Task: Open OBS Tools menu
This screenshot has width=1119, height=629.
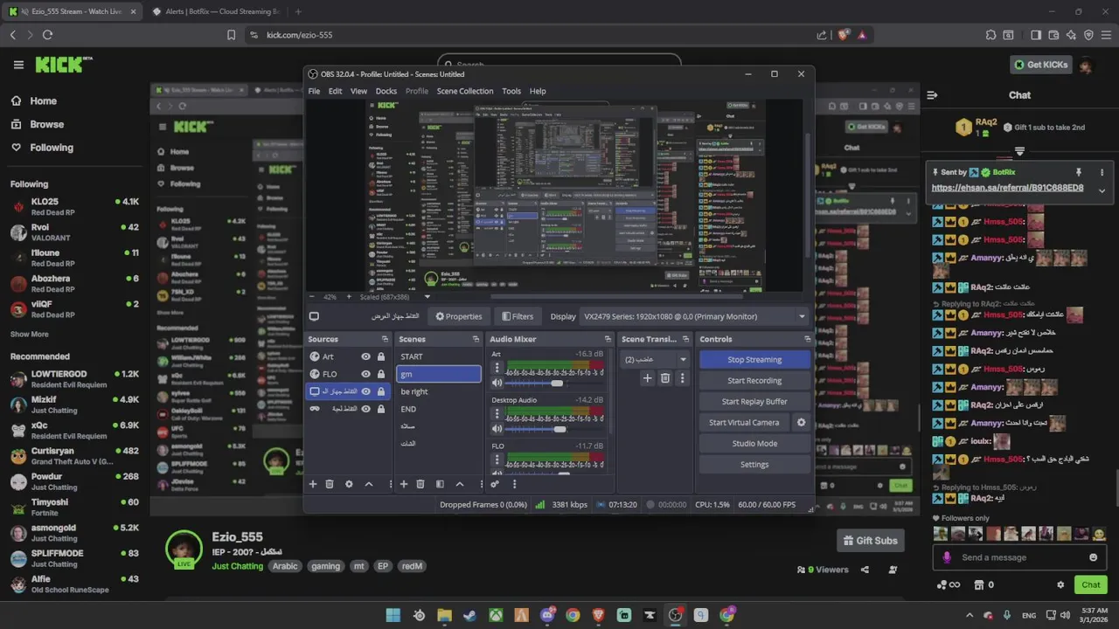Action: [511, 91]
